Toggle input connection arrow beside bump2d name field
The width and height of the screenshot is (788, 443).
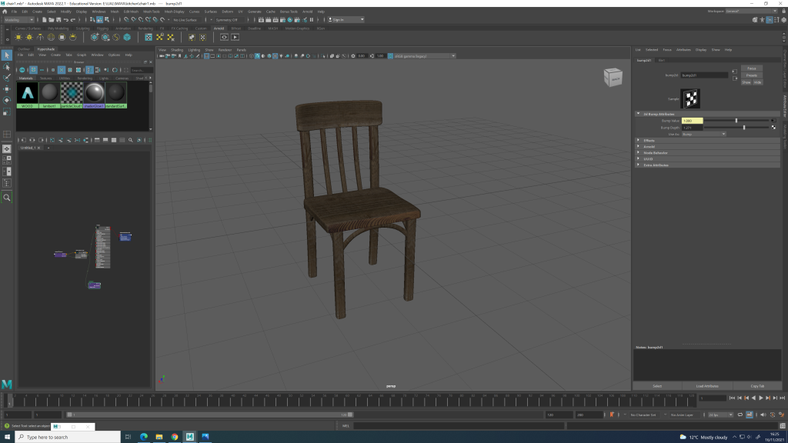click(x=735, y=72)
